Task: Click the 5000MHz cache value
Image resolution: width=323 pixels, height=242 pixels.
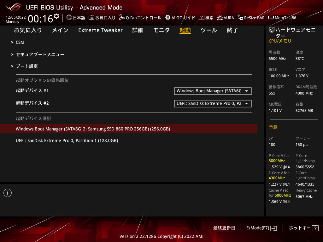Action: (x=283, y=195)
